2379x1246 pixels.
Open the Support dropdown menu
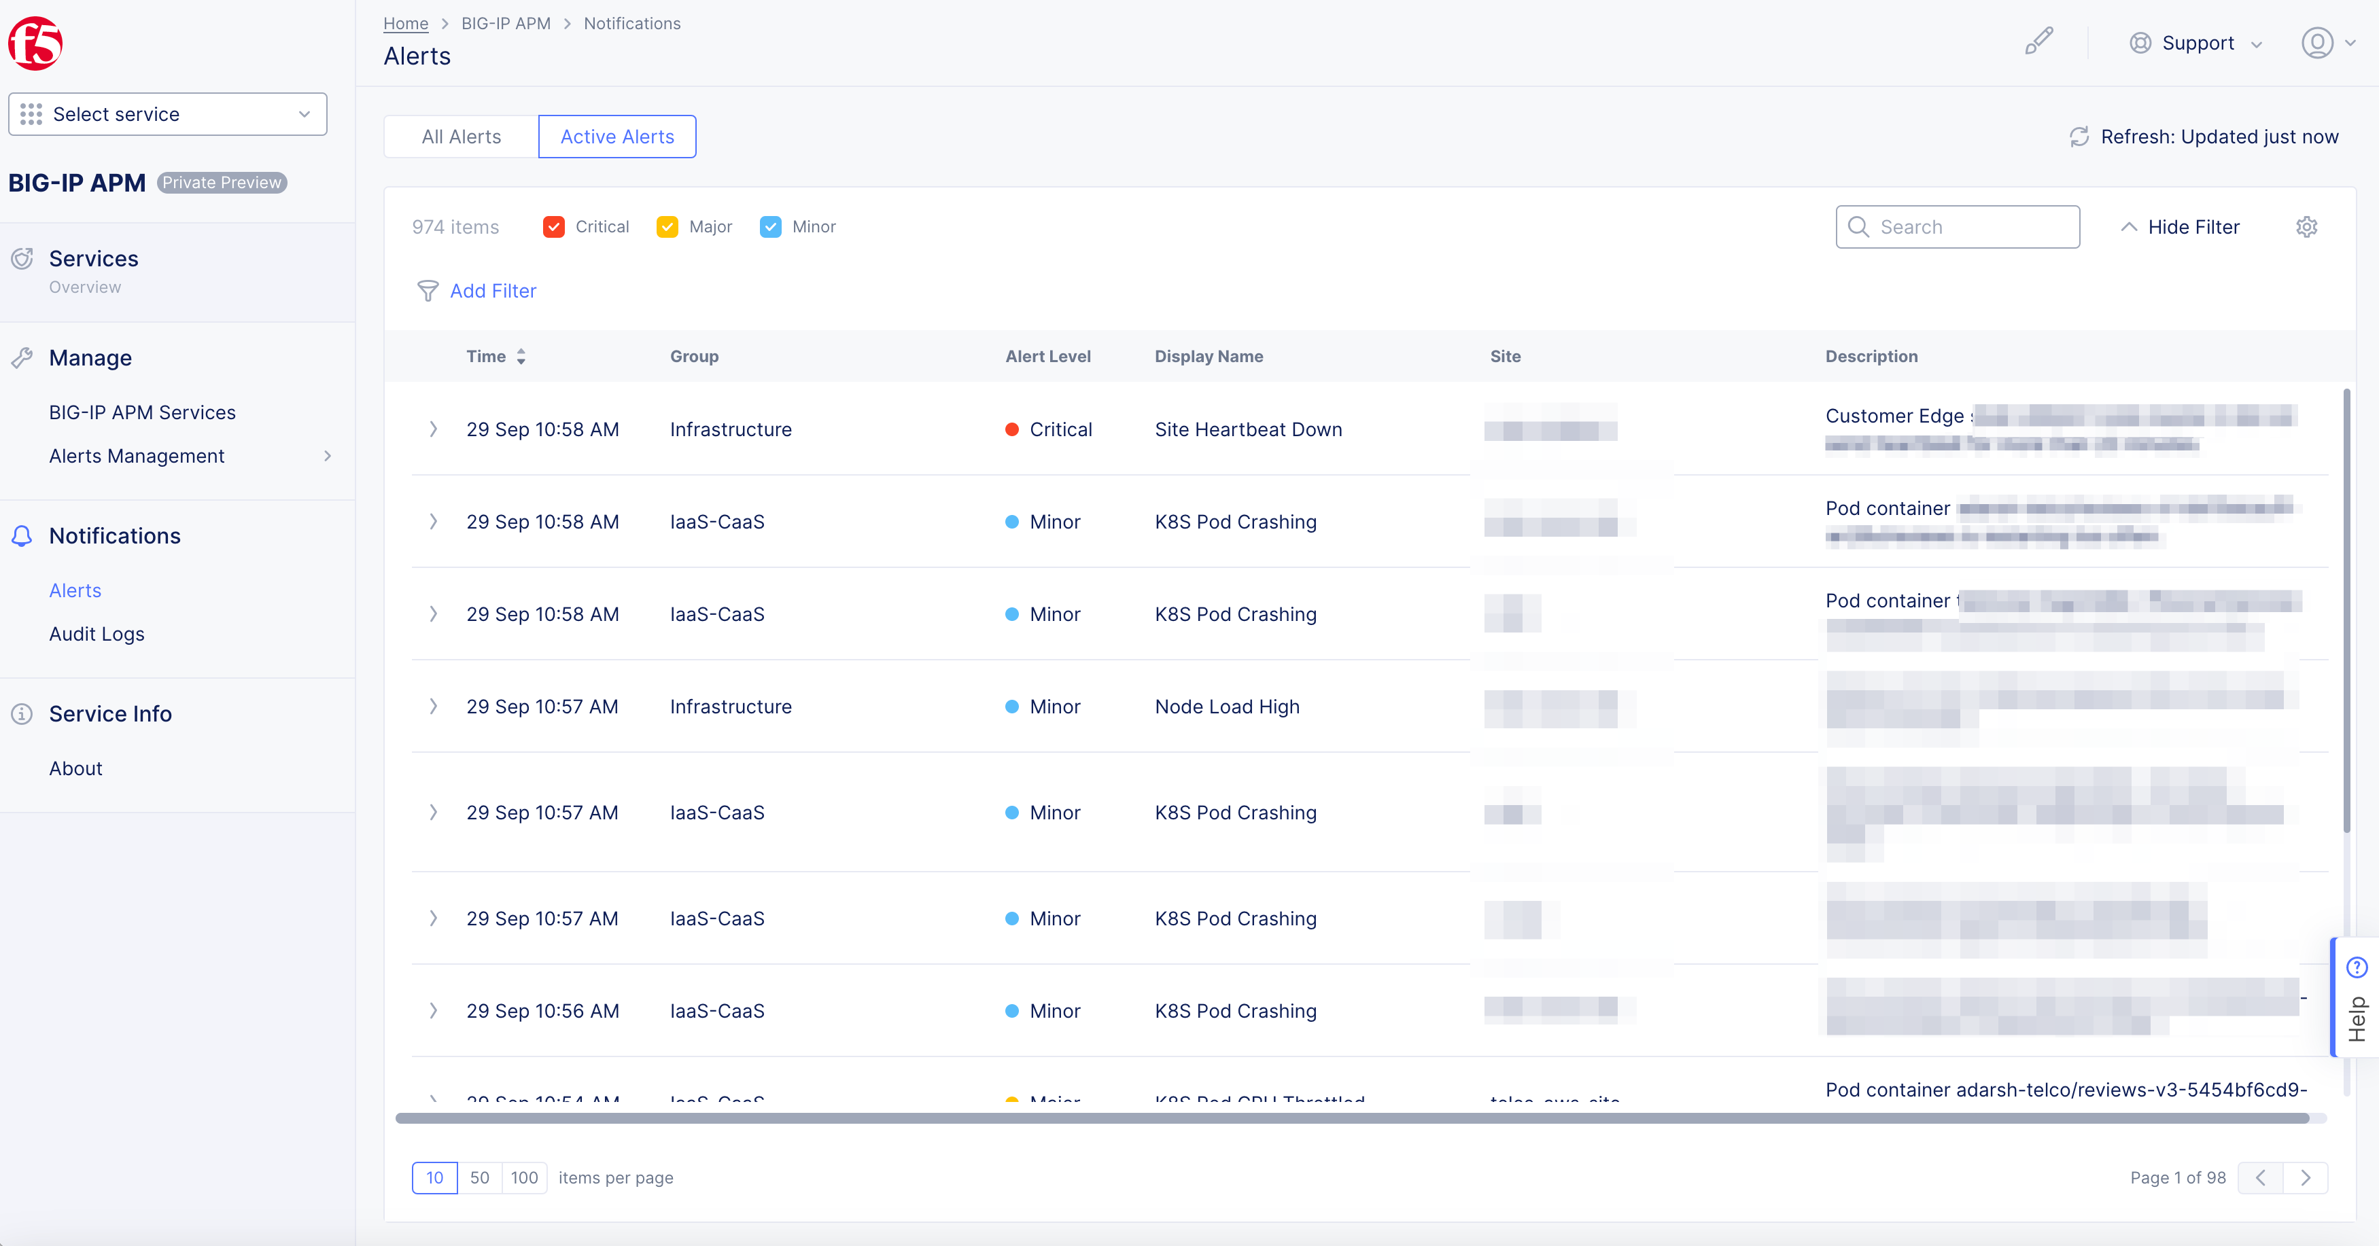(x=2196, y=43)
